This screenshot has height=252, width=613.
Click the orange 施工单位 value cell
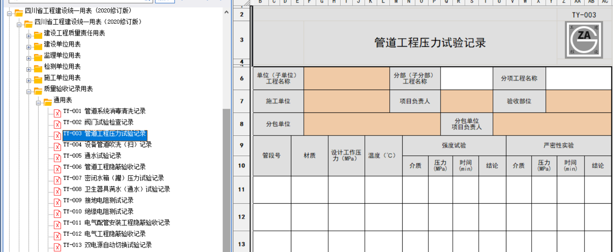347,101
